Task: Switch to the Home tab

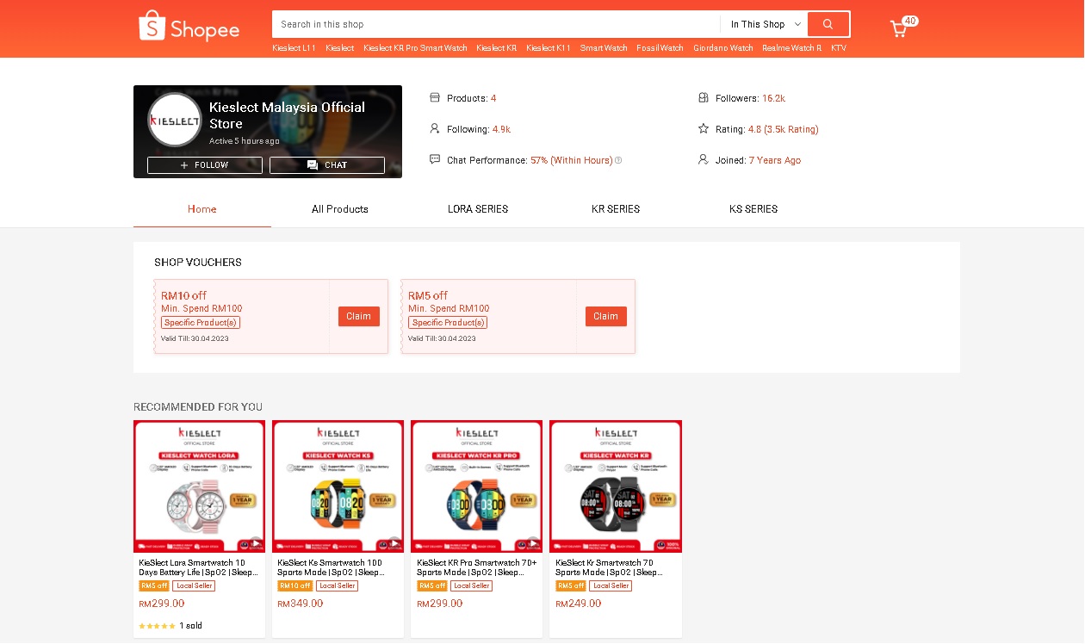Action: point(202,209)
